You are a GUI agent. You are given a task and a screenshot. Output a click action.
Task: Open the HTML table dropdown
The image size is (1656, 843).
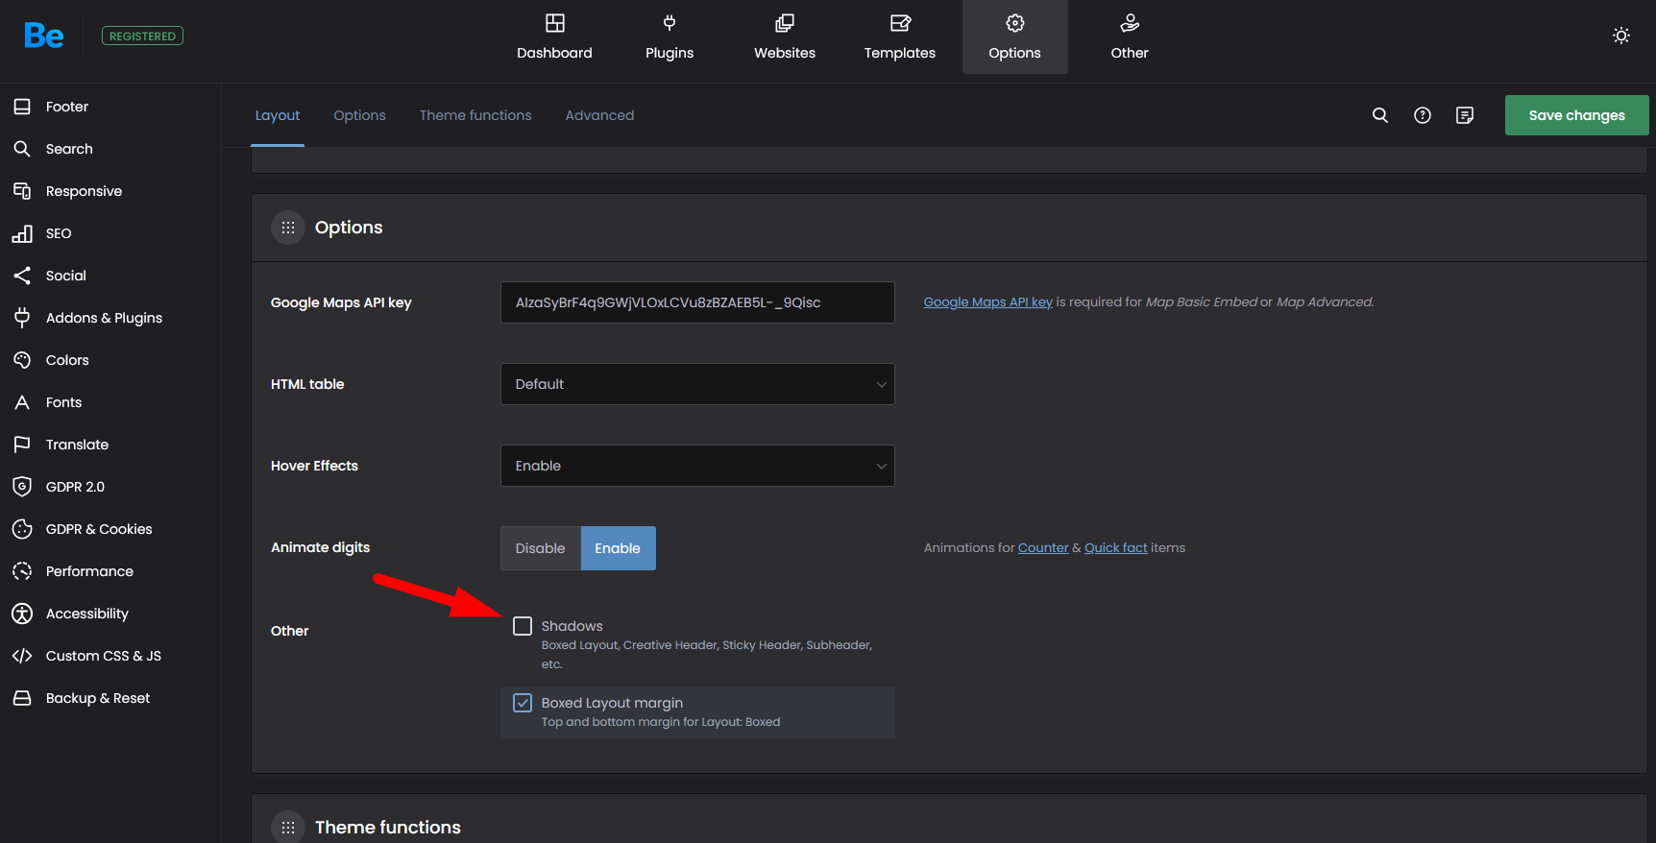pyautogui.click(x=697, y=384)
